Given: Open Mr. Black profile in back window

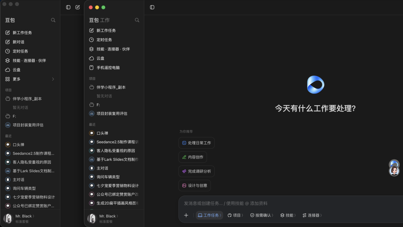Looking at the screenshot, I should [x=19, y=218].
